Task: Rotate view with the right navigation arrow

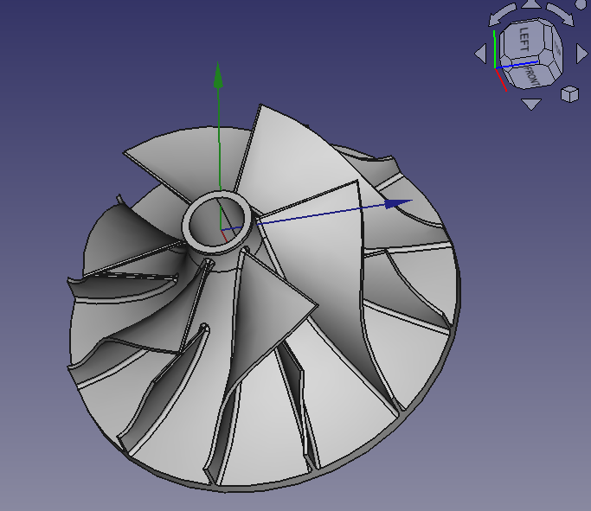Action: (x=581, y=54)
